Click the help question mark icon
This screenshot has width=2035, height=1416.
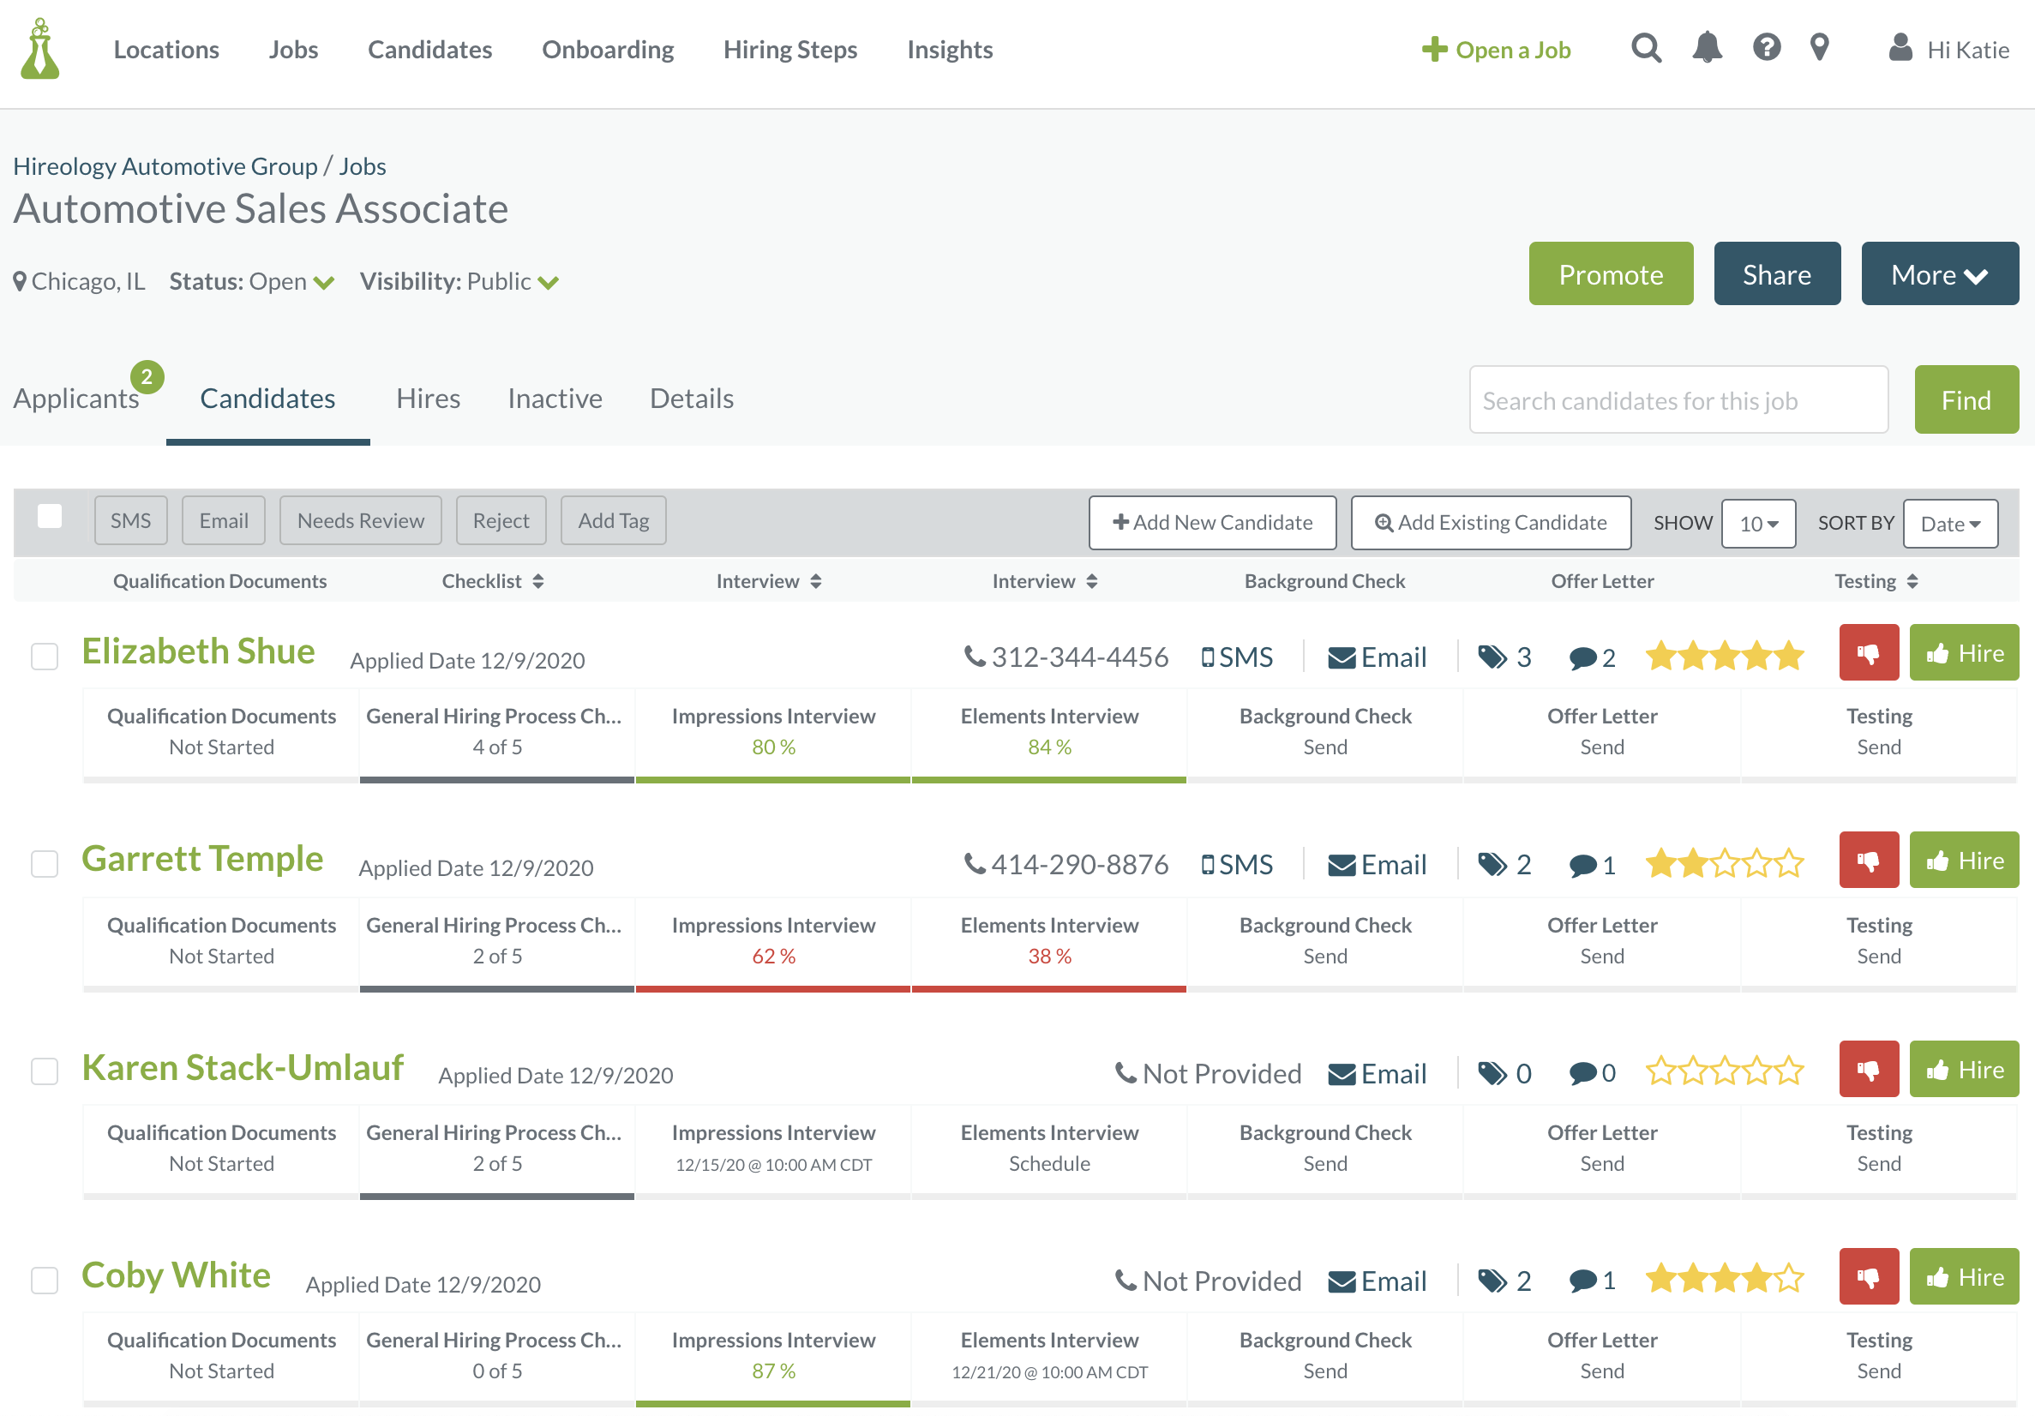[1766, 48]
